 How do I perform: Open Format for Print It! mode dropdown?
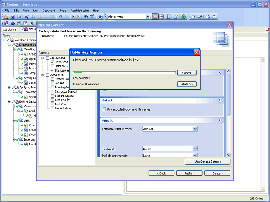[x=195, y=129]
